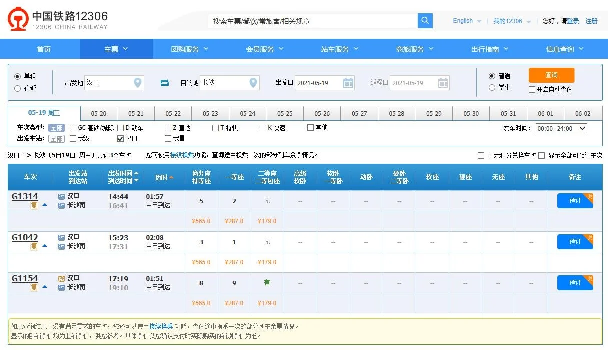
Task: Go to the 首页 navigation menu
Action: (43, 49)
